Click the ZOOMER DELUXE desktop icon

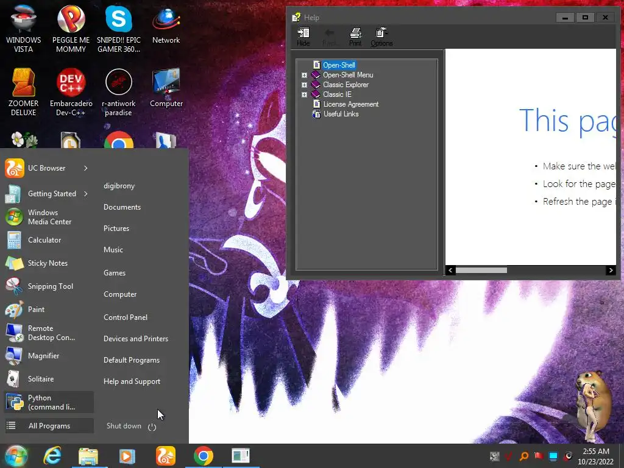24,91
